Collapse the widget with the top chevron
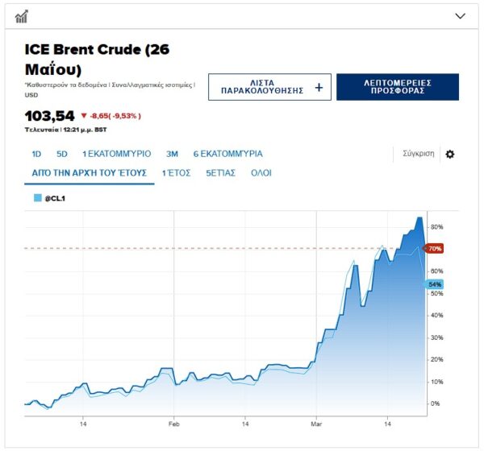The image size is (484, 455). tap(461, 16)
